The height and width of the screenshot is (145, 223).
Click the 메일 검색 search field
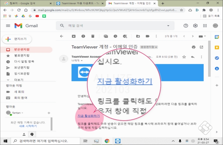click(x=115, y=26)
